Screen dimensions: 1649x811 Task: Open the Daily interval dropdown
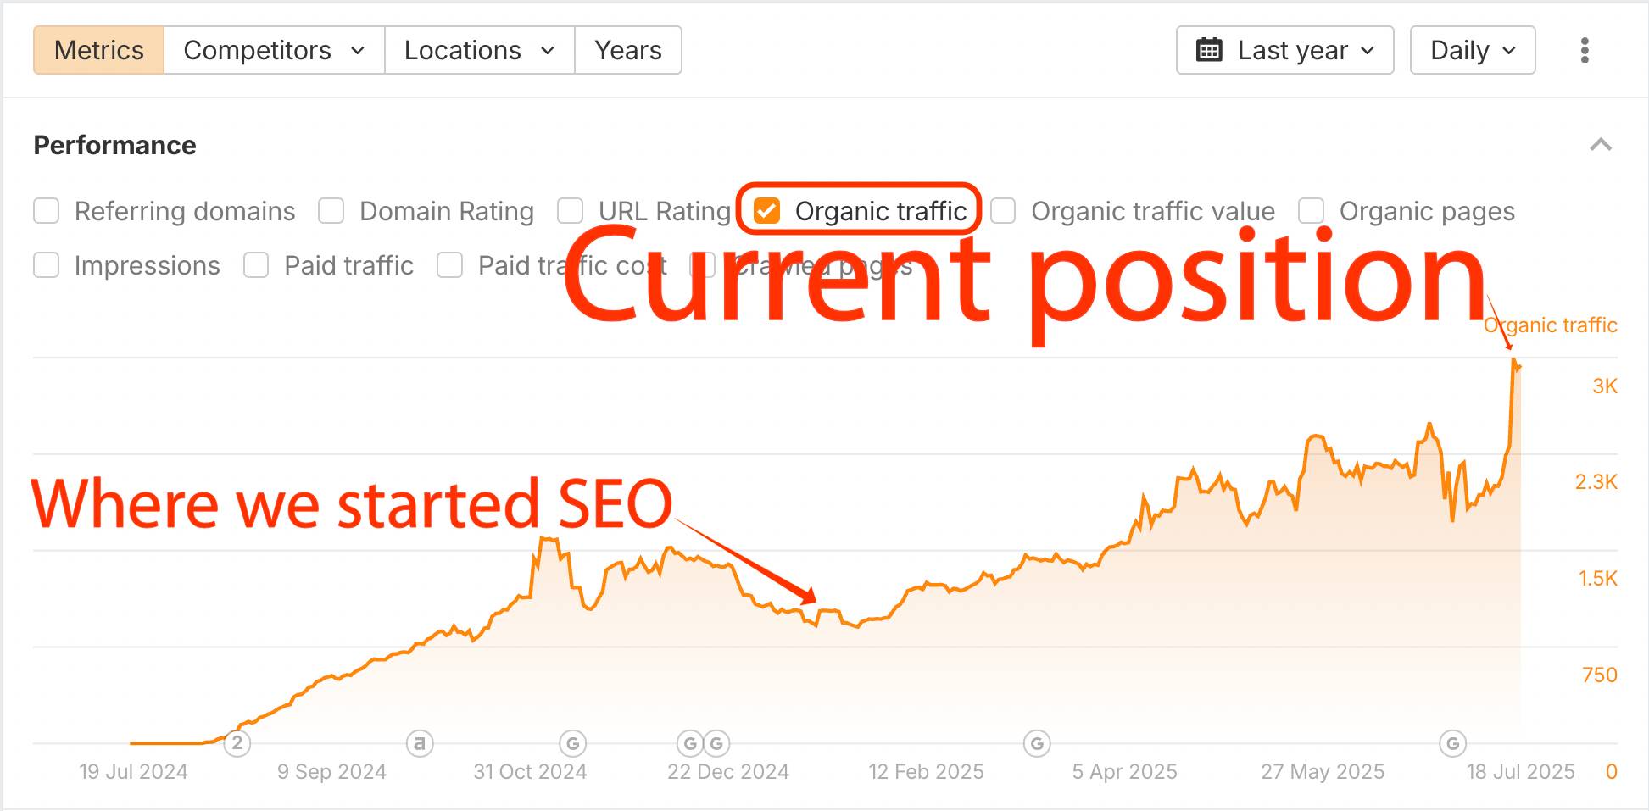click(x=1472, y=50)
